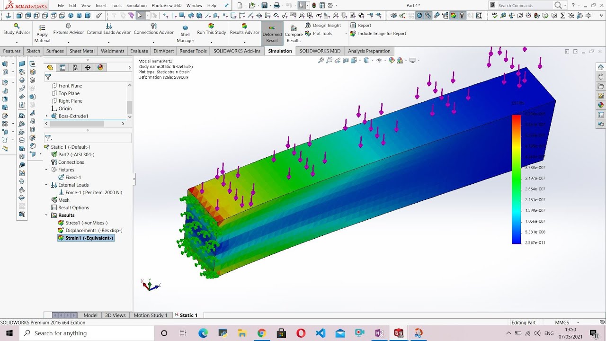
Task: Click the strain color legend bar
Action: pos(516,179)
